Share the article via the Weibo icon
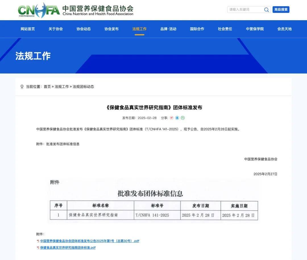Viewport: 307px width, 260px height. click(171, 118)
